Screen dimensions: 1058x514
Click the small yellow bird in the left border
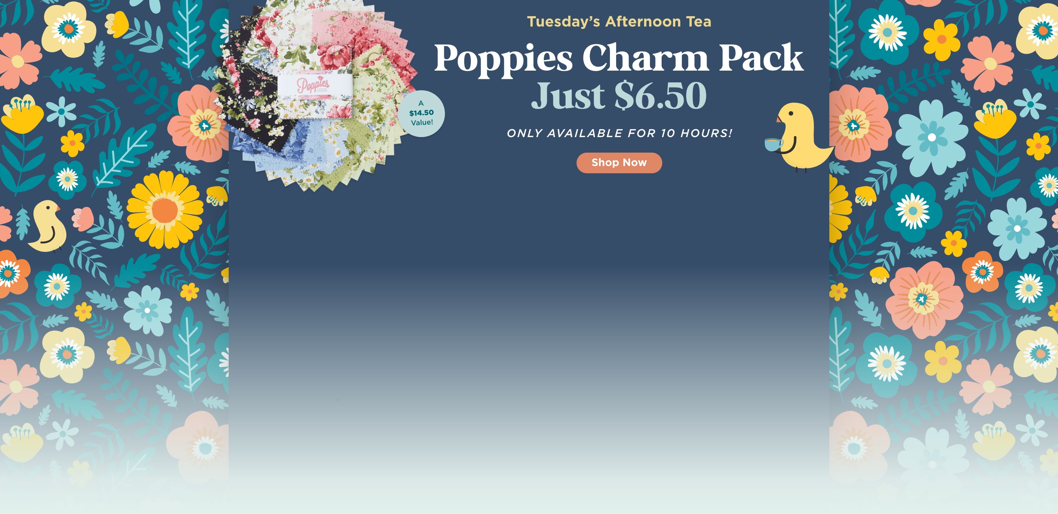[x=47, y=226]
